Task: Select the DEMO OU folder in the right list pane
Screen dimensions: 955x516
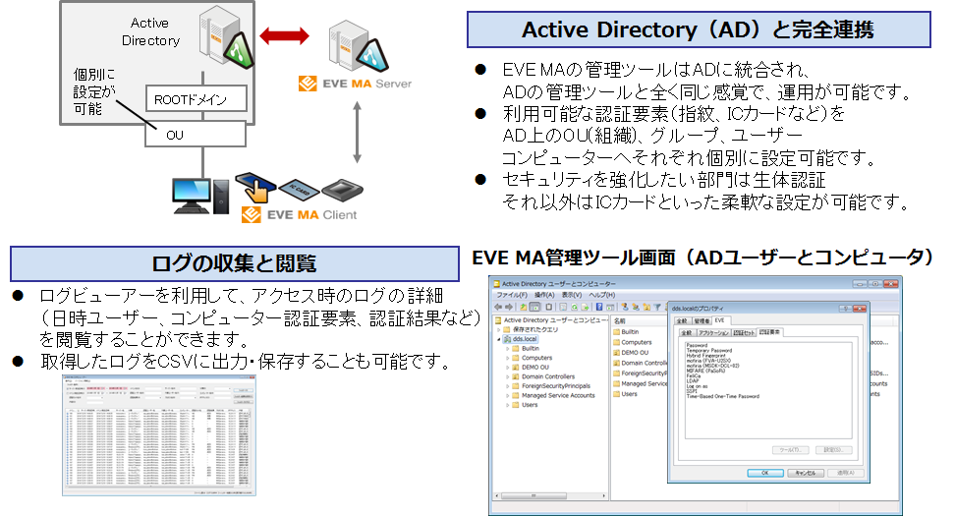Action: point(631,353)
